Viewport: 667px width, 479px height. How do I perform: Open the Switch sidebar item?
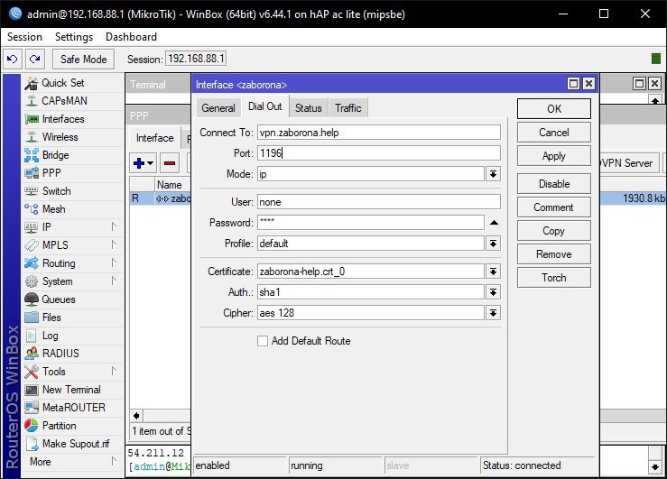click(x=73, y=191)
